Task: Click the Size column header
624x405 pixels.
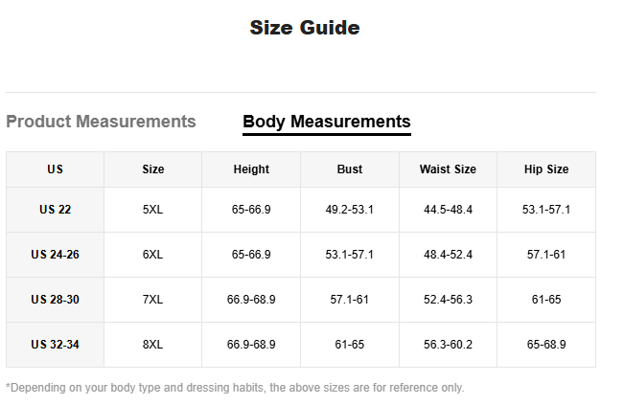Action: point(153,169)
